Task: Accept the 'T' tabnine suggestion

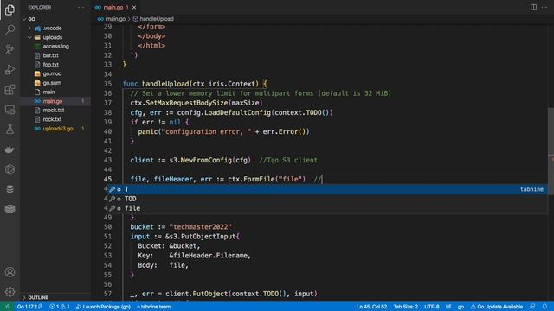Action: tap(327, 189)
